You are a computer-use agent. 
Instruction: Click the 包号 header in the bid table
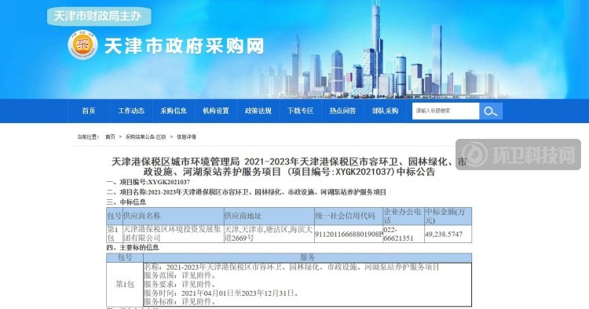coord(114,216)
